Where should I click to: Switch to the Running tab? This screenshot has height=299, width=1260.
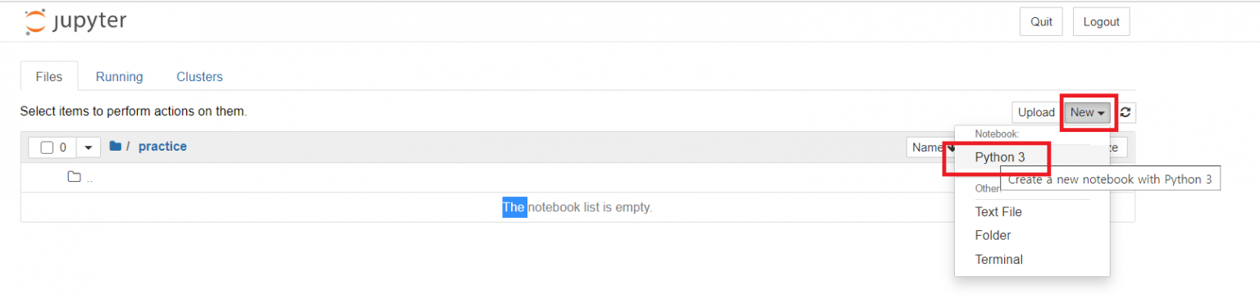[119, 76]
